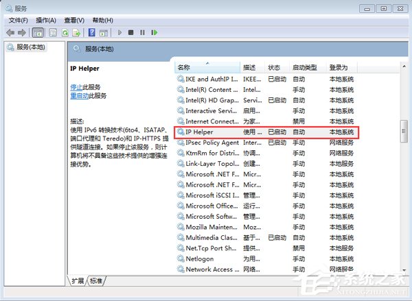Select the Microsoft Software service name
The height and width of the screenshot is (301, 412).
(211, 217)
